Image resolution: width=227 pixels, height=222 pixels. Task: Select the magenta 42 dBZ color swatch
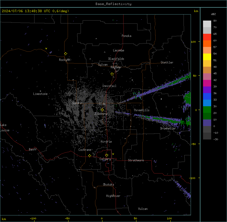pyautogui.click(x=207, y=83)
